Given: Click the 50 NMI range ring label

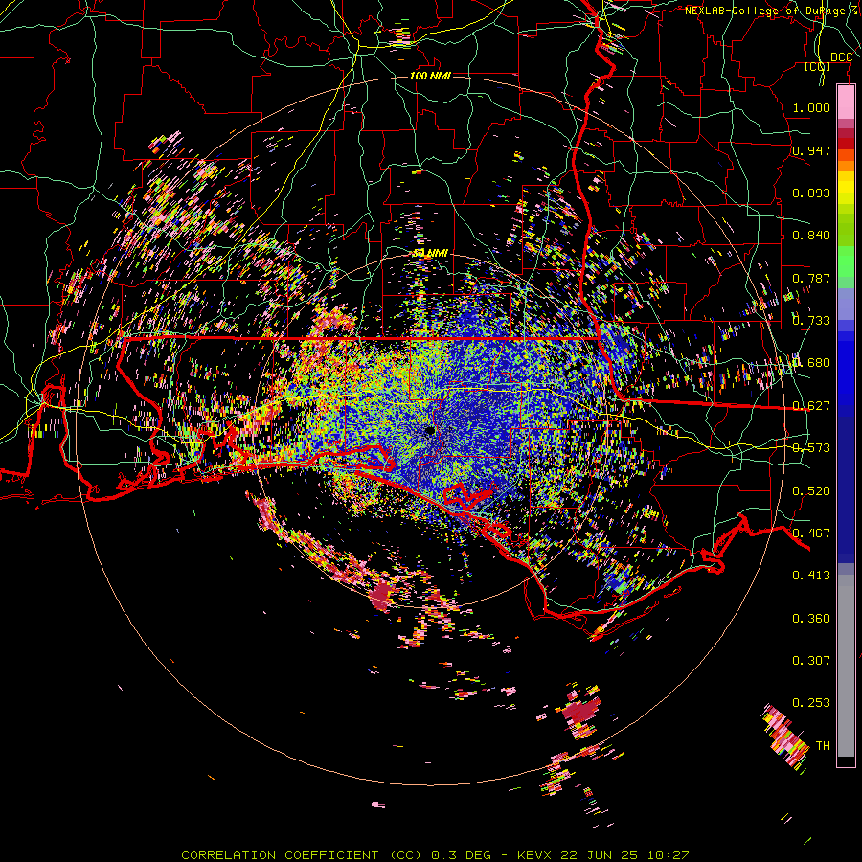Looking at the screenshot, I should pos(430,253).
